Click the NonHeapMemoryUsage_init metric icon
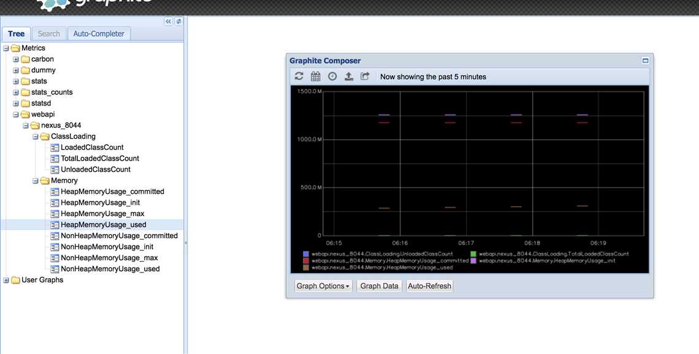This screenshot has height=354, width=699. coord(55,247)
